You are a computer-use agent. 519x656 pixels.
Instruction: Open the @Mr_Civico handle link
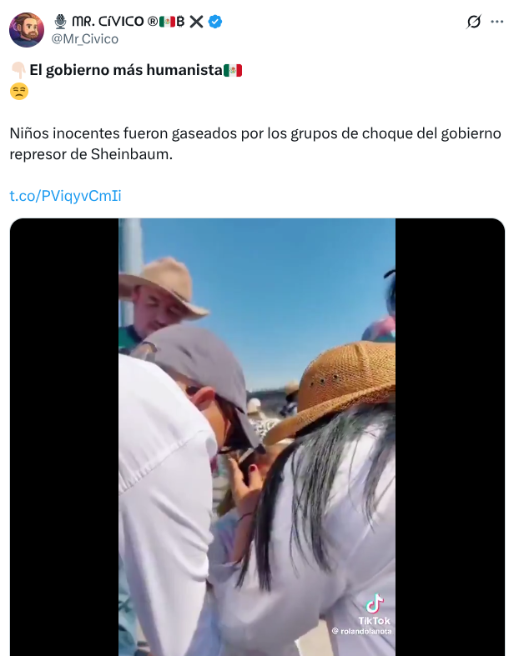(x=84, y=39)
